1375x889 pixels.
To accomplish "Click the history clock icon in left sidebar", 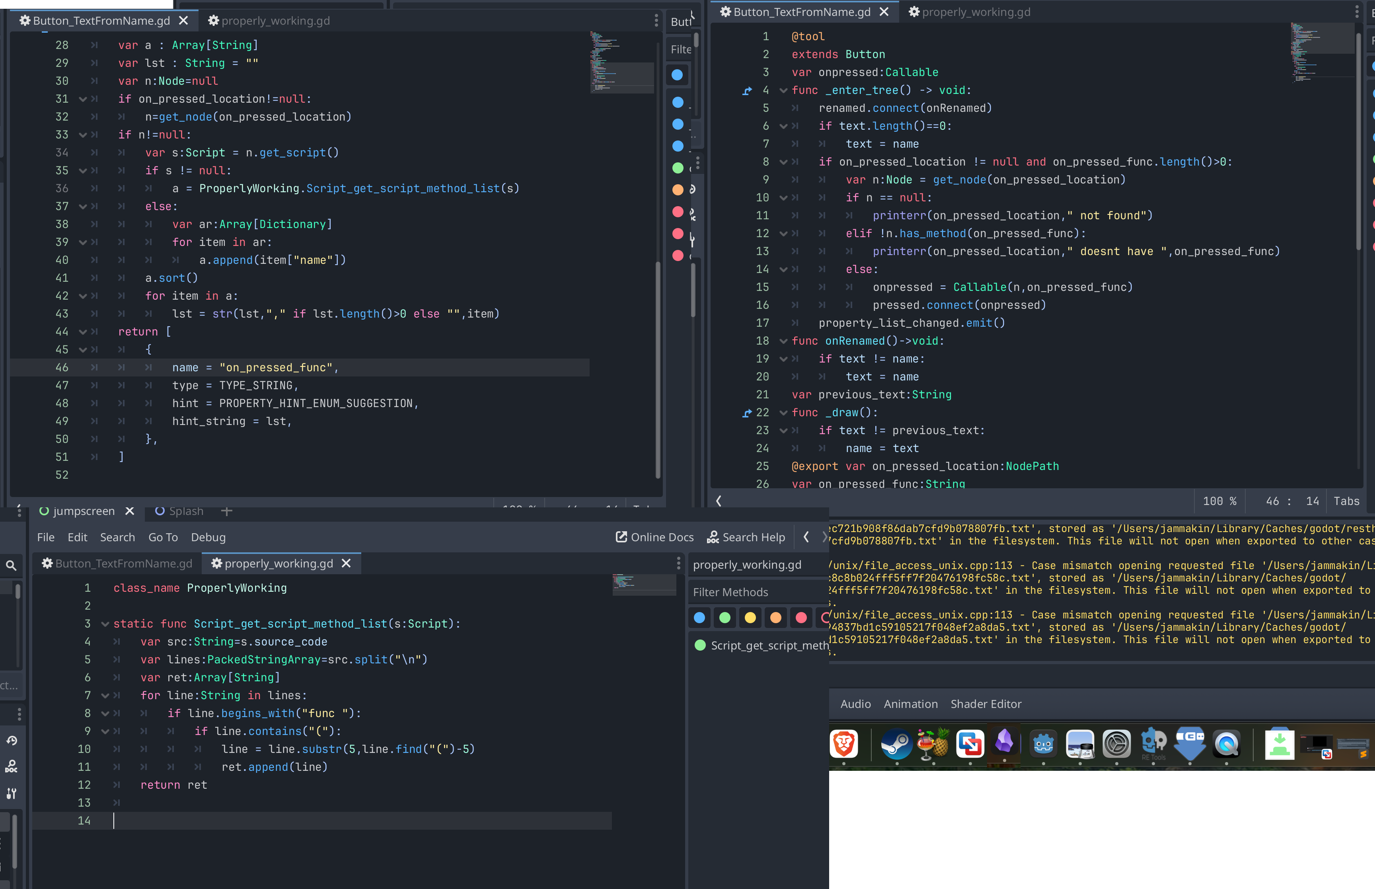I will (x=12, y=741).
